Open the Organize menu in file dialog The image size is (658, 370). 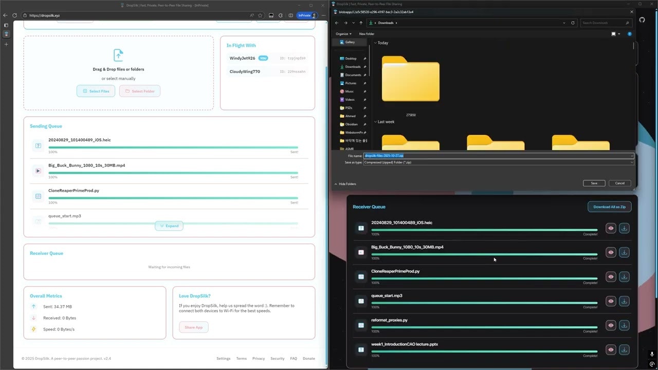pyautogui.click(x=343, y=34)
